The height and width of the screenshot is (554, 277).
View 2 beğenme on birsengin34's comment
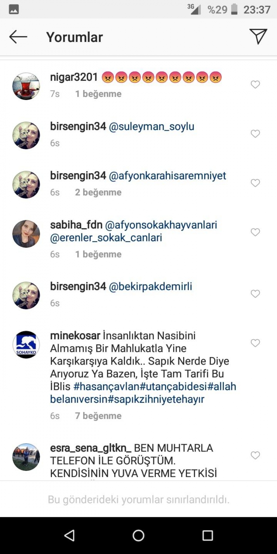[x=98, y=192]
